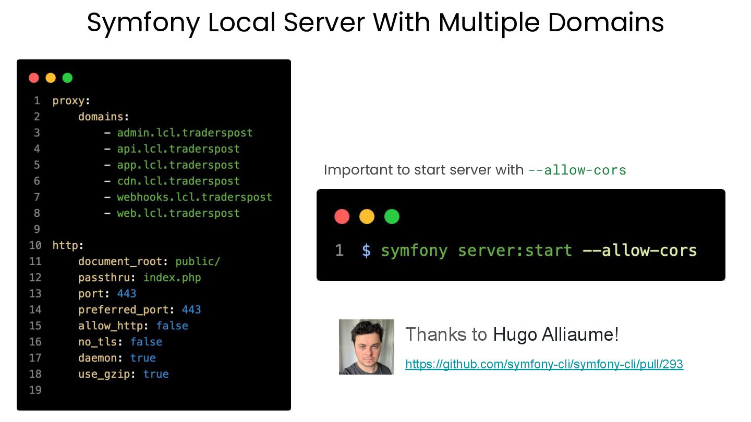Viewport: 751px width, 422px height.
Task: Click line number 19 in the YAML code
Action: pos(35,390)
